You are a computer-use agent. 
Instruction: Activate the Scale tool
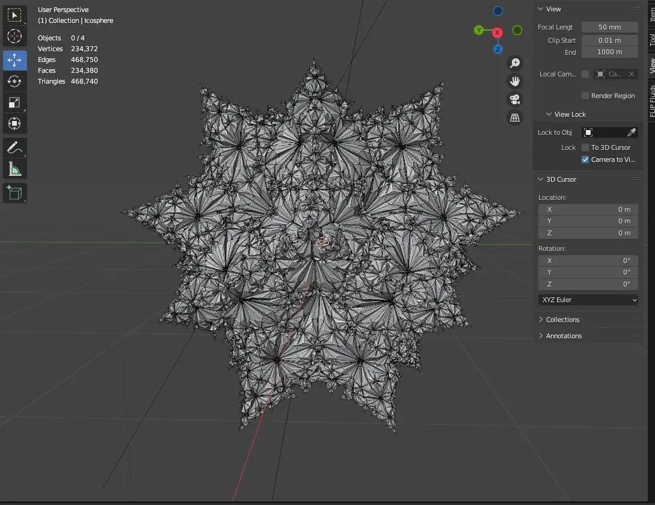pyautogui.click(x=14, y=102)
